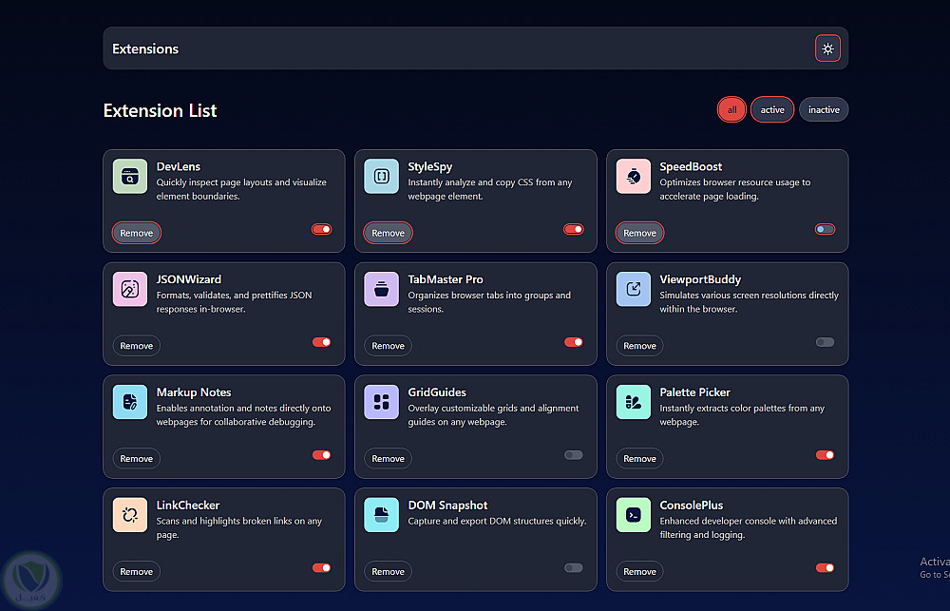The height and width of the screenshot is (611, 950).
Task: Switch off the ConsolePlus toggle
Action: point(825,567)
